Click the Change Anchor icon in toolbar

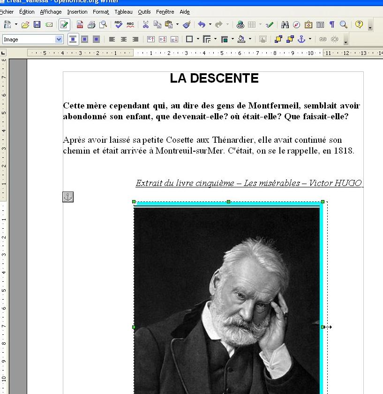301,39
